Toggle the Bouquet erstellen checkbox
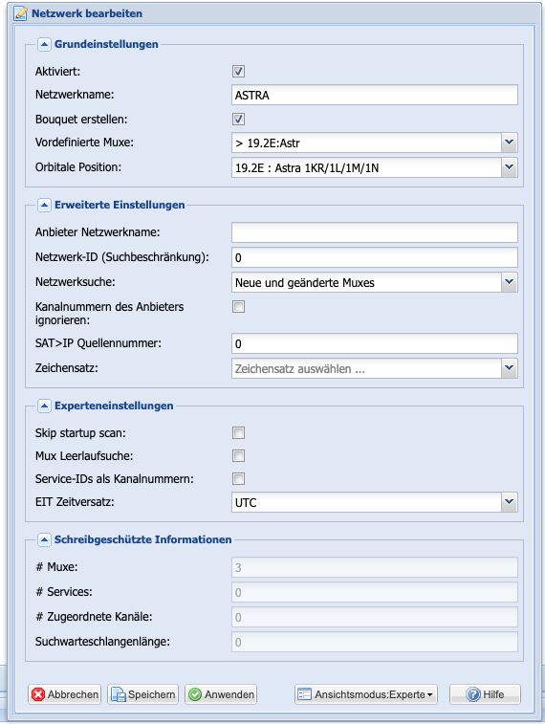The width and height of the screenshot is (545, 724). tap(239, 120)
